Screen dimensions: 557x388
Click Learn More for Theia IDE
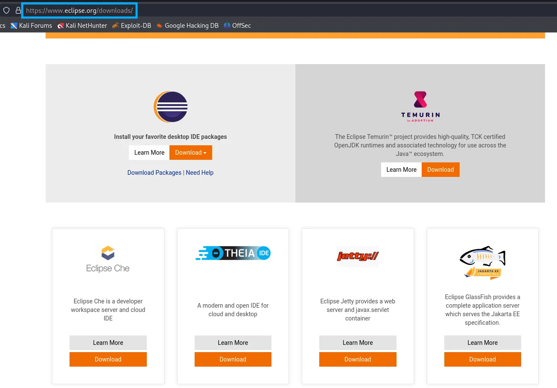pyautogui.click(x=233, y=343)
